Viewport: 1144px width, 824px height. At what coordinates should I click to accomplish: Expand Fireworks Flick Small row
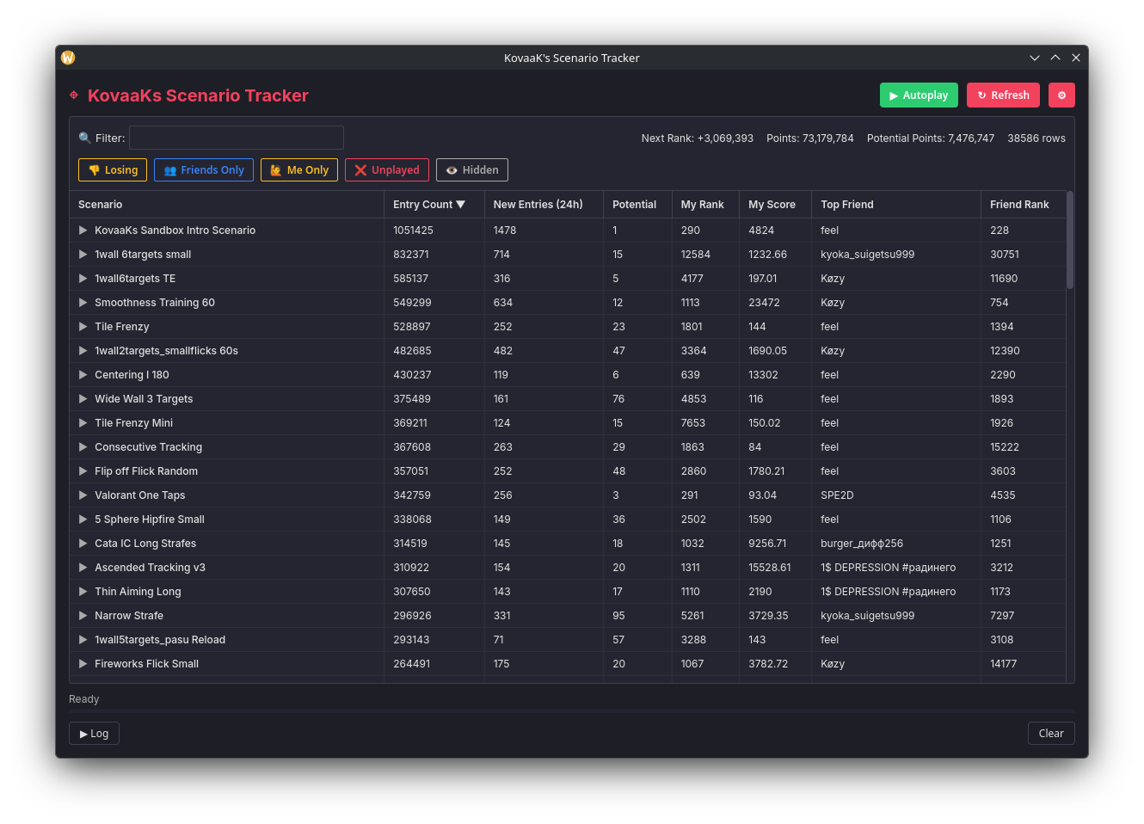point(83,664)
